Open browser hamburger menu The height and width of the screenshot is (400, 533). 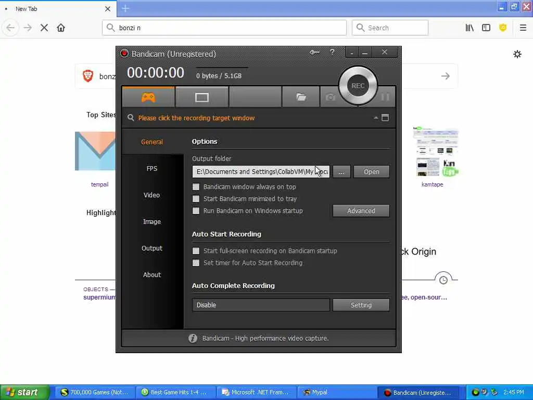523,28
